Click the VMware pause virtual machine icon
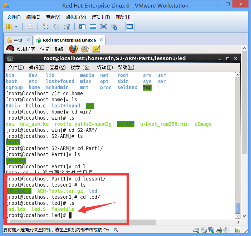251x236 pixels. point(9,27)
